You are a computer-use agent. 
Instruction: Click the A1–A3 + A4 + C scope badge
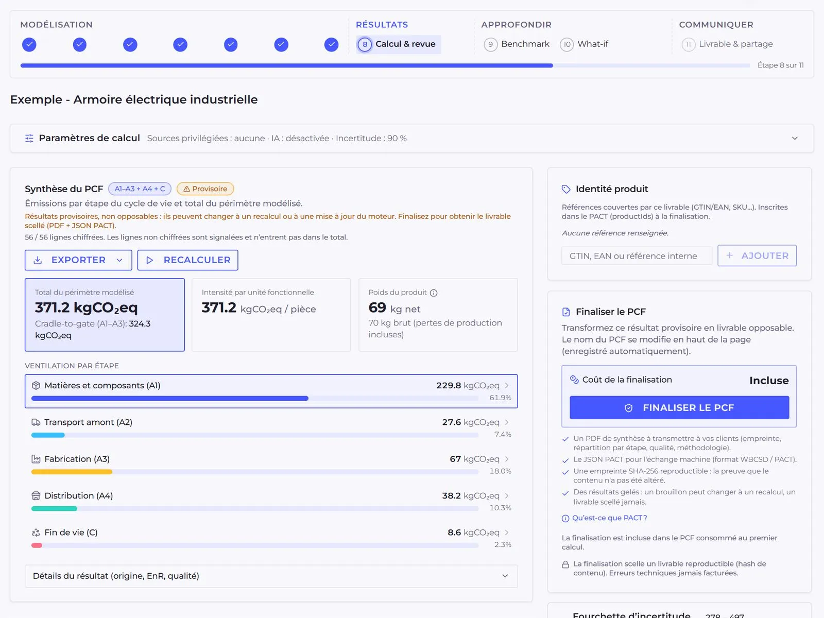pos(140,189)
